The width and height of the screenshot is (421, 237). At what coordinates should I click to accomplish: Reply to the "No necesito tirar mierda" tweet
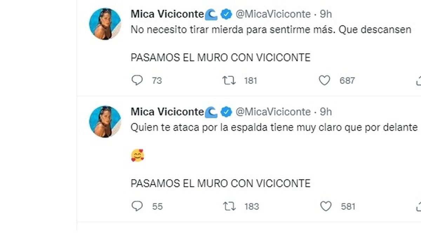pos(137,80)
